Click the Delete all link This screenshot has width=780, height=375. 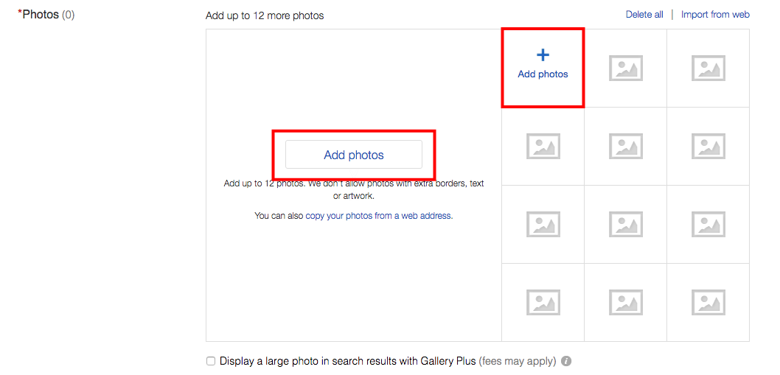[x=644, y=15]
